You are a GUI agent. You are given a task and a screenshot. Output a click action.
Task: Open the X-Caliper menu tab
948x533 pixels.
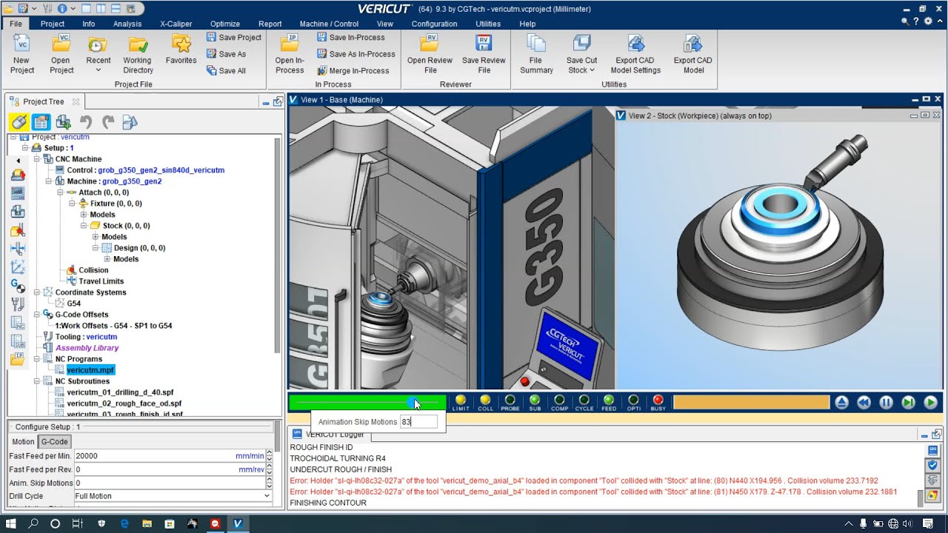click(x=176, y=24)
